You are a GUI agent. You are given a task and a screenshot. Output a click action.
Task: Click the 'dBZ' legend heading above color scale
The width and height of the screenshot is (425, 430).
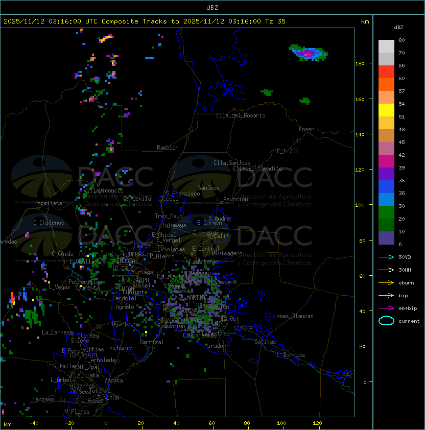[x=398, y=28]
